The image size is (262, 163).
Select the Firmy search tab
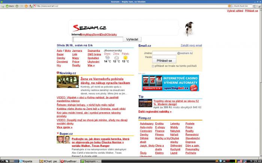83,35
